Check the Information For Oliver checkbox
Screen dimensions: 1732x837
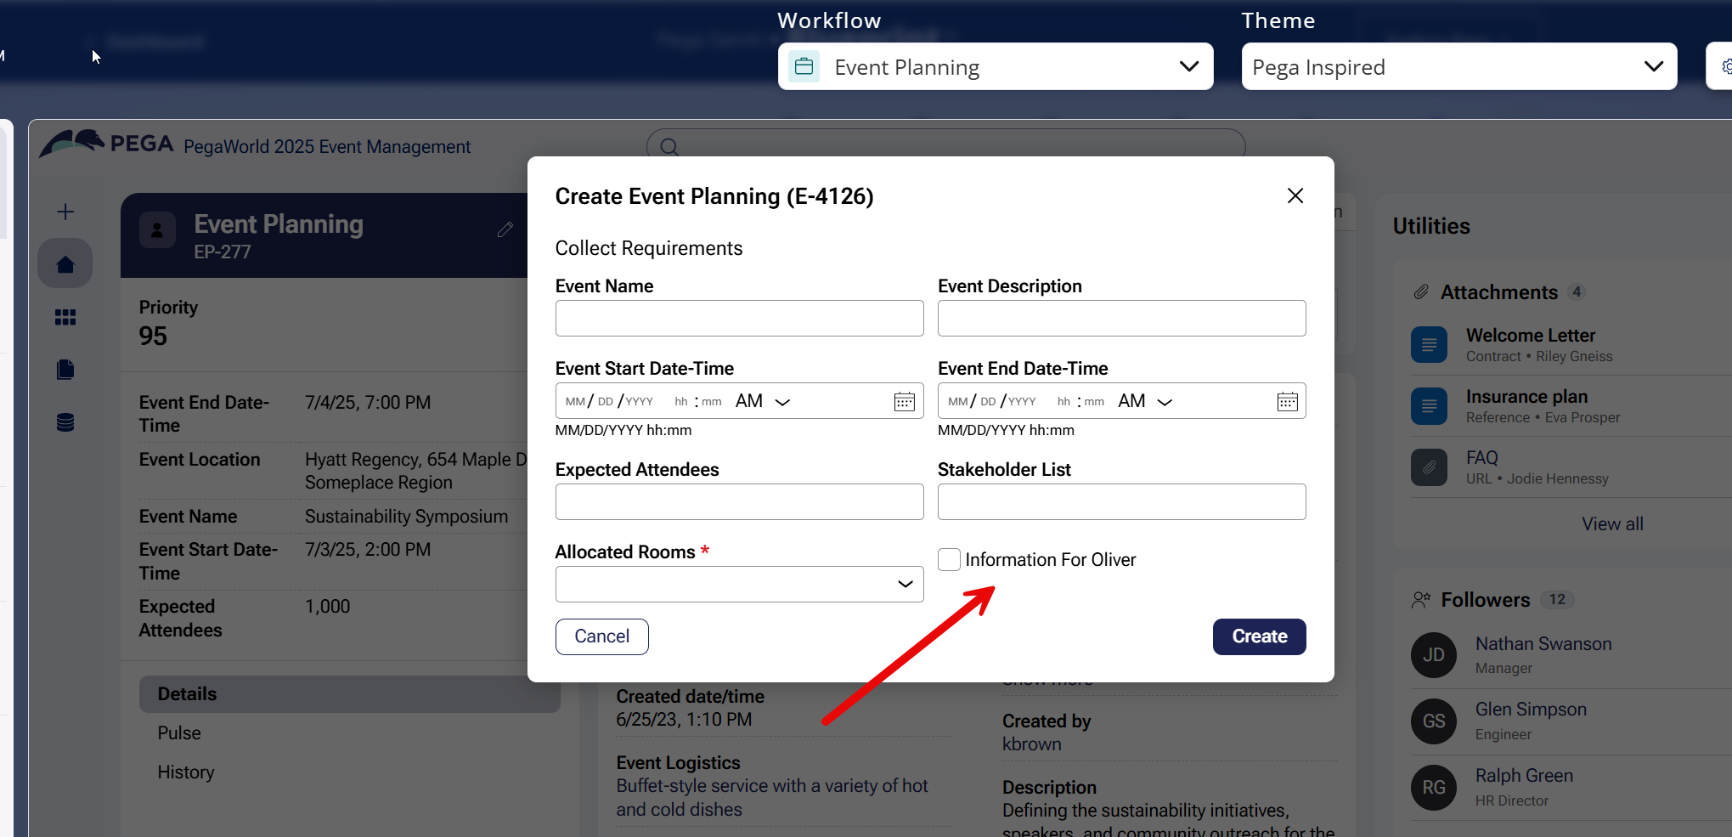point(949,559)
